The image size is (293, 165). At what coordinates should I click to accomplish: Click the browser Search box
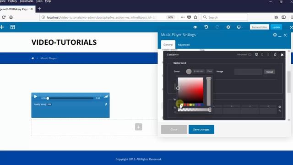[225, 17]
